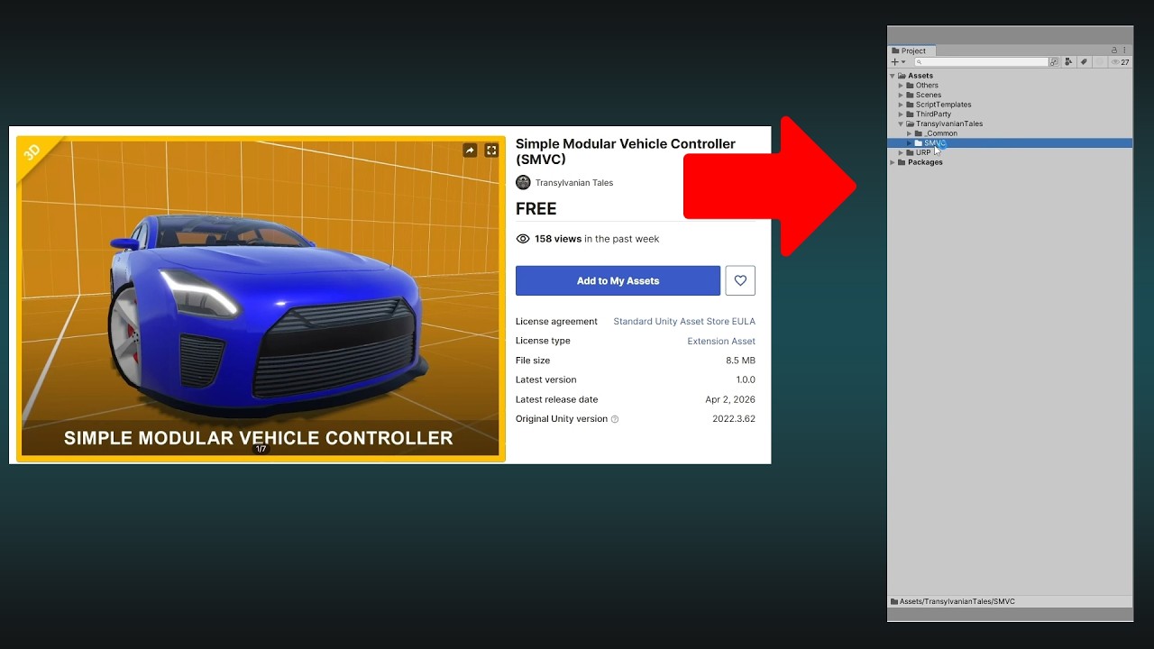Select the ScriptTemplates folder row

coord(1011,105)
